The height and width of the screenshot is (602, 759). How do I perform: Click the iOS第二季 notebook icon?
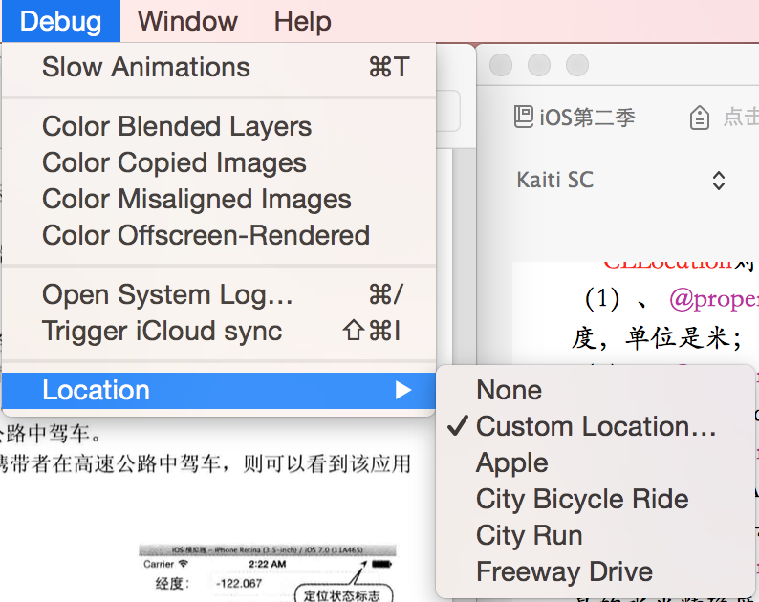[x=523, y=118]
